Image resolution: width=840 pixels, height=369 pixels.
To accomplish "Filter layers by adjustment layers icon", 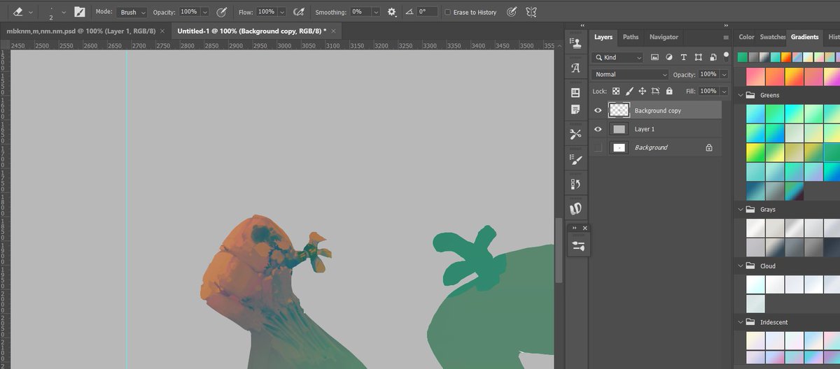I will (669, 57).
